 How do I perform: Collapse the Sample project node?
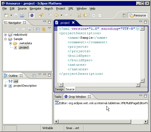coord(5,39)
